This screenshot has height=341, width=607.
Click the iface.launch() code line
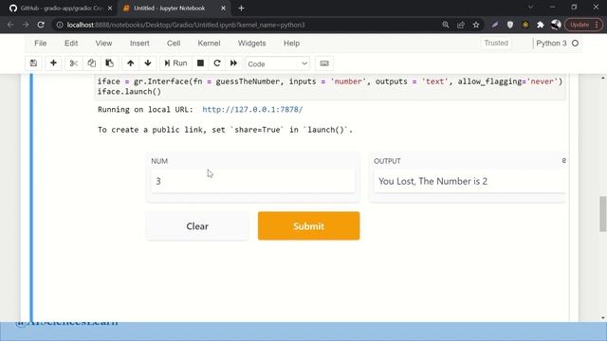[x=129, y=92]
